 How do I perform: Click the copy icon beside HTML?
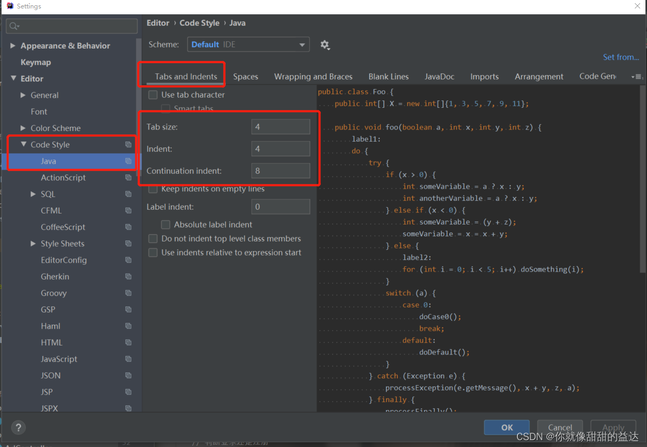click(x=128, y=342)
